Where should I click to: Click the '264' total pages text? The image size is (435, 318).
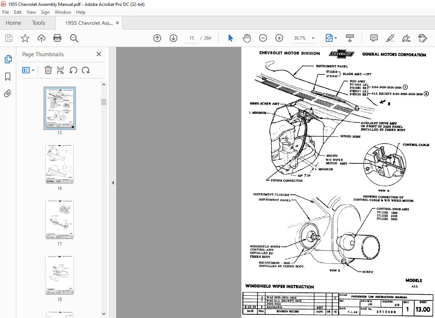208,38
